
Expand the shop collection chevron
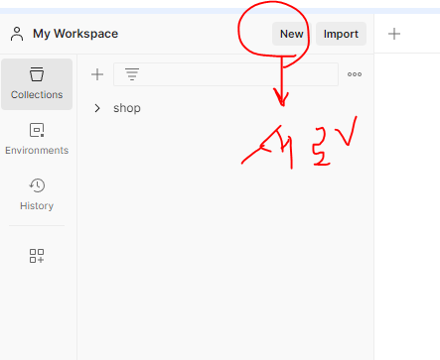coord(97,108)
